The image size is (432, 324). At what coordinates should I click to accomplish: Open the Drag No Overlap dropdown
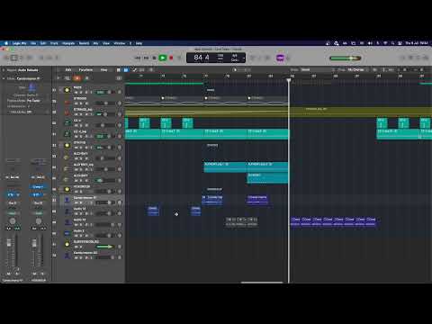[356, 70]
